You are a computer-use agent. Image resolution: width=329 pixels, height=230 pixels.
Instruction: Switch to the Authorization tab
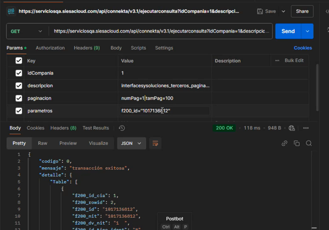coord(50,48)
